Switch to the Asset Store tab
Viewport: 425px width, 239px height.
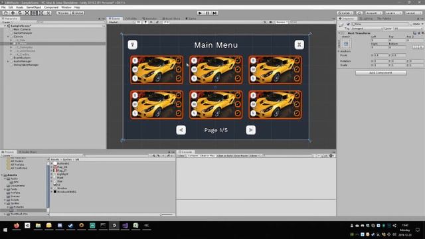pos(171,19)
